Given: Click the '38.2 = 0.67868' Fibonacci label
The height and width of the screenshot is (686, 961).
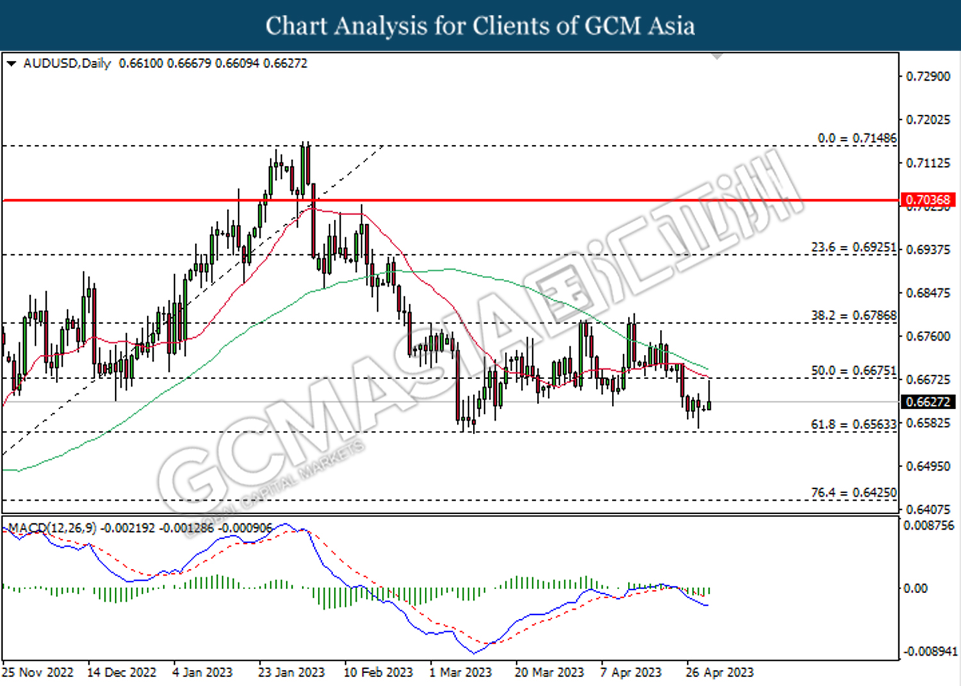Looking at the screenshot, I should [854, 315].
